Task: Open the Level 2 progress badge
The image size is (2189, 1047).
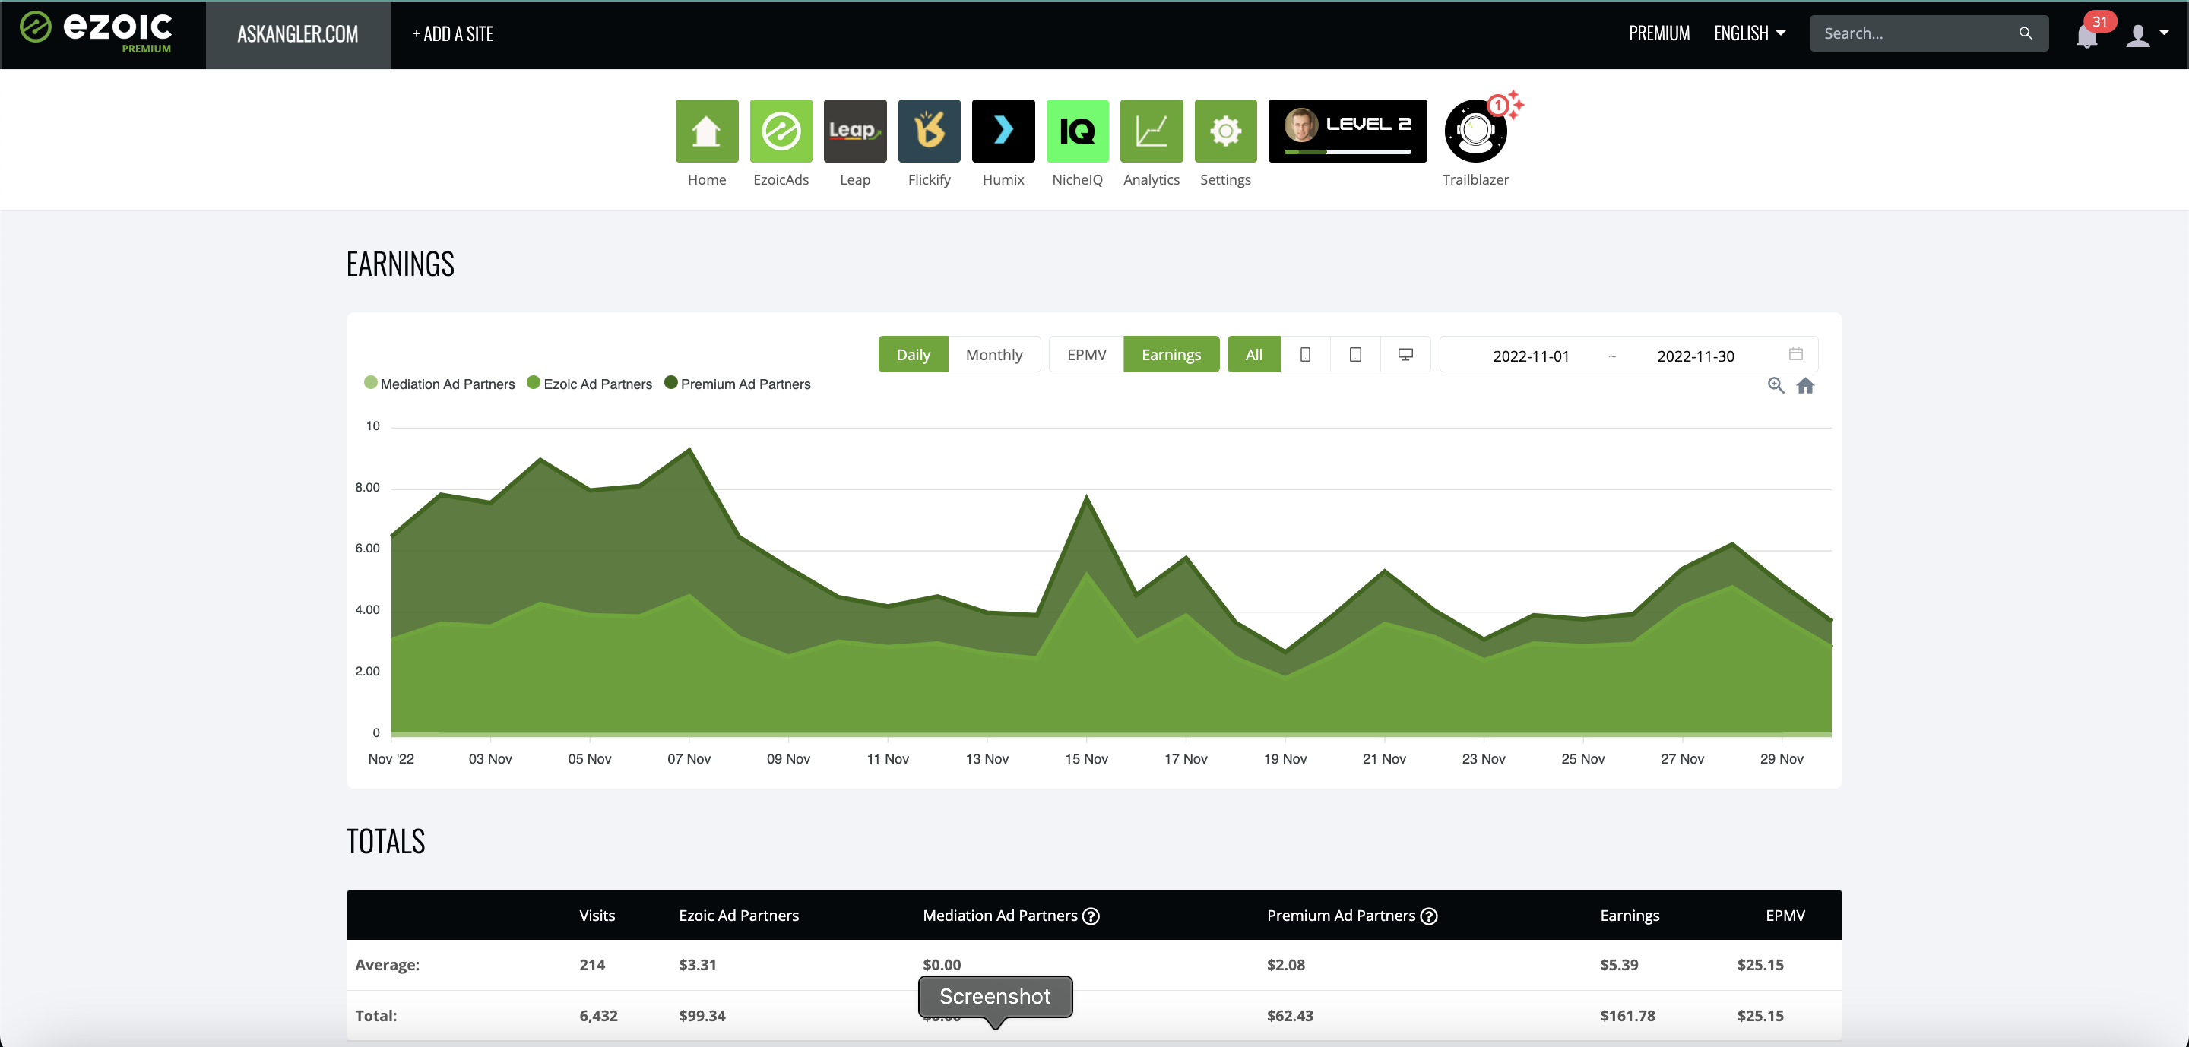Action: (1348, 131)
